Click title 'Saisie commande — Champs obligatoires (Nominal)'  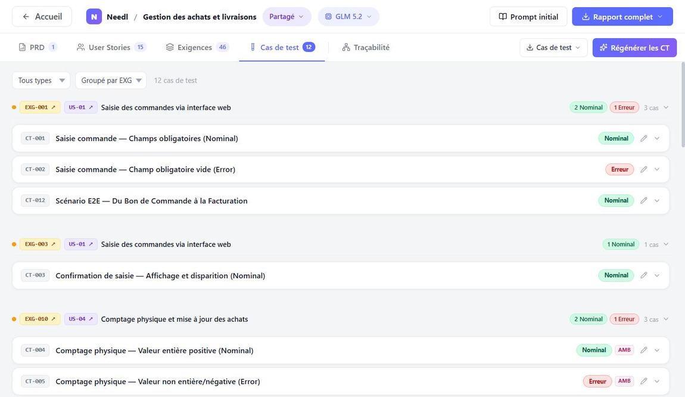pyautogui.click(x=147, y=139)
